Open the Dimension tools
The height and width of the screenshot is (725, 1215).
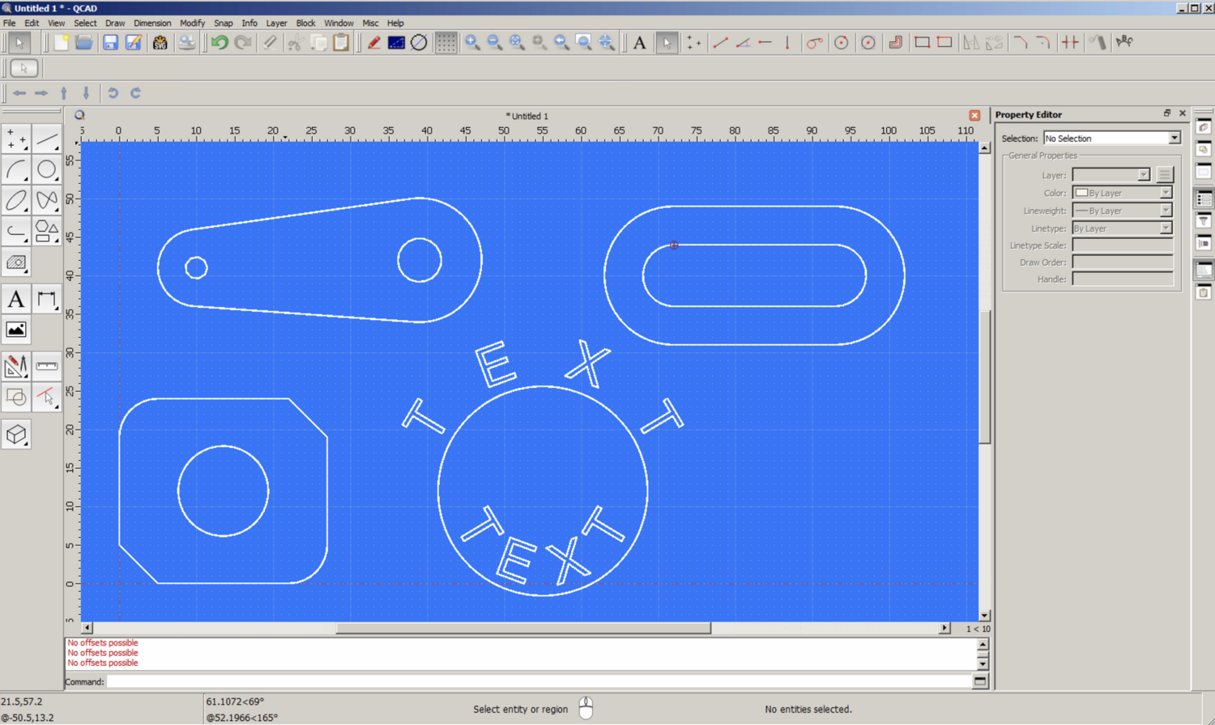click(x=46, y=300)
